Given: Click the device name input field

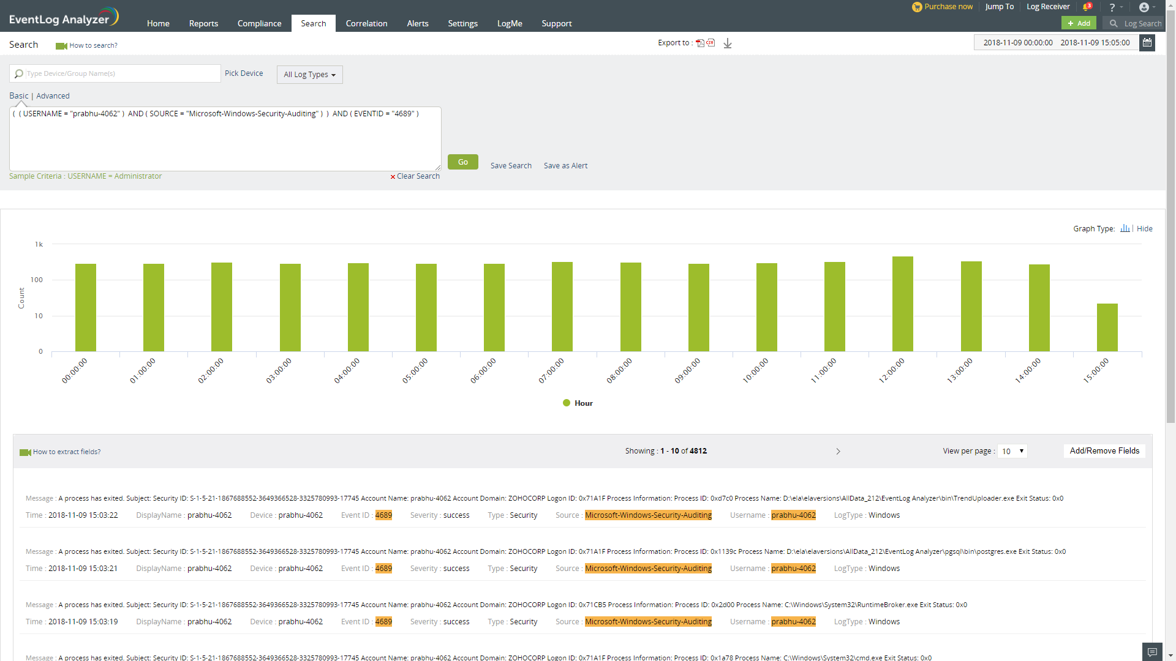Looking at the screenshot, I should 121,73.
